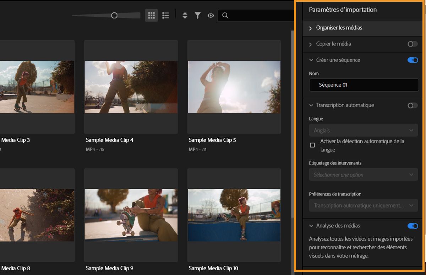The height and width of the screenshot is (275, 426).
Task: Open the Préférences de transcription dropdown
Action: [x=363, y=205]
